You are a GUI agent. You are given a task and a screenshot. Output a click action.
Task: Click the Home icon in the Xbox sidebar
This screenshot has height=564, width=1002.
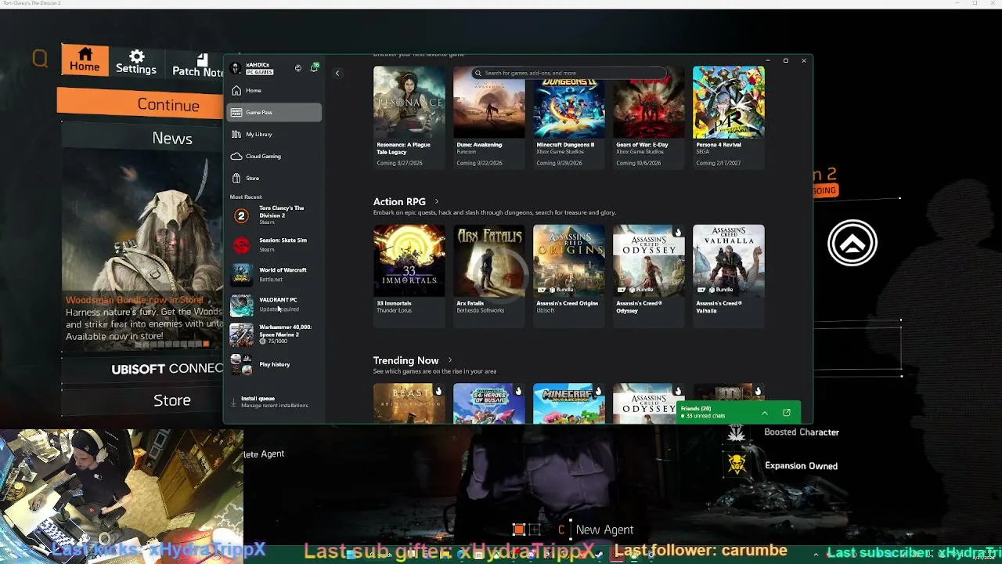(236, 90)
